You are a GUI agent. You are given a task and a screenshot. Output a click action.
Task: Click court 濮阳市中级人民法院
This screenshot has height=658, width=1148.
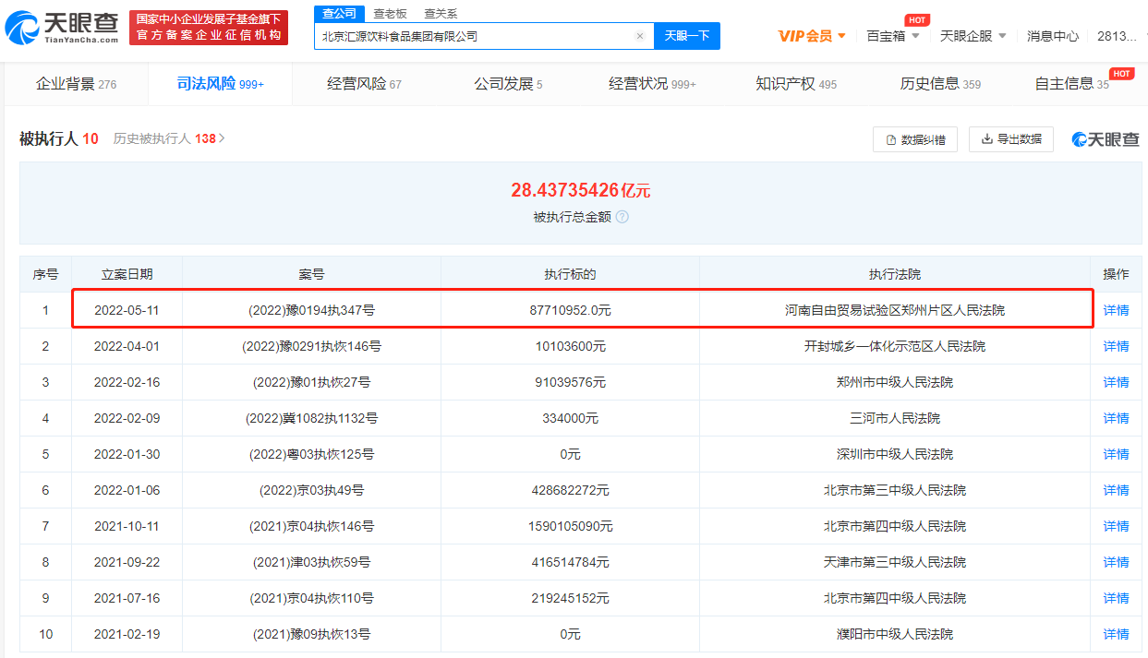pos(895,634)
